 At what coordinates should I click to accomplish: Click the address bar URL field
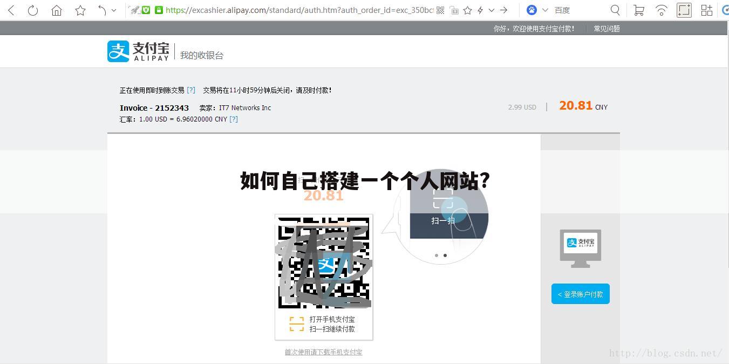point(299,10)
